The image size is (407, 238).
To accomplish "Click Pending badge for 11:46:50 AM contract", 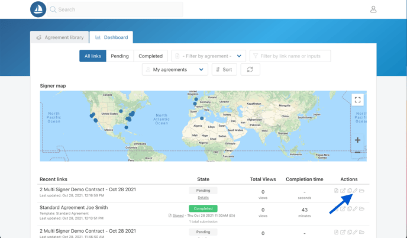I will tap(204, 231).
